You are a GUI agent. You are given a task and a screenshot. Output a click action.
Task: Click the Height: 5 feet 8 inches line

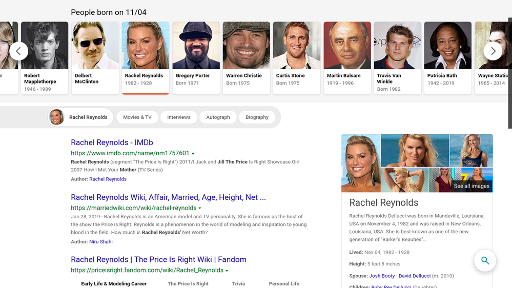(375, 264)
